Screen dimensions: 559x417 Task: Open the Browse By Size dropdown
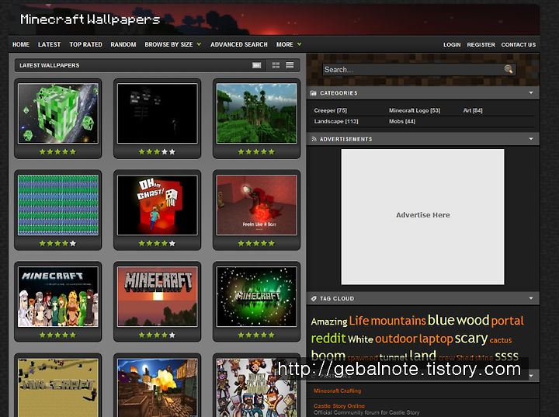[172, 44]
